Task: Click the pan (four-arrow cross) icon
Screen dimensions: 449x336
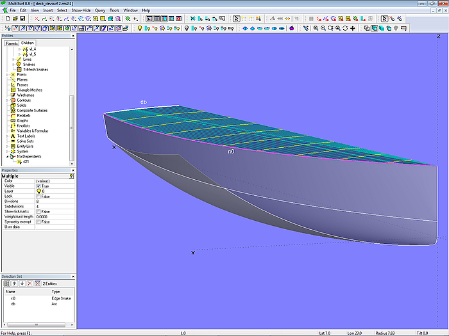Action: (x=353, y=28)
